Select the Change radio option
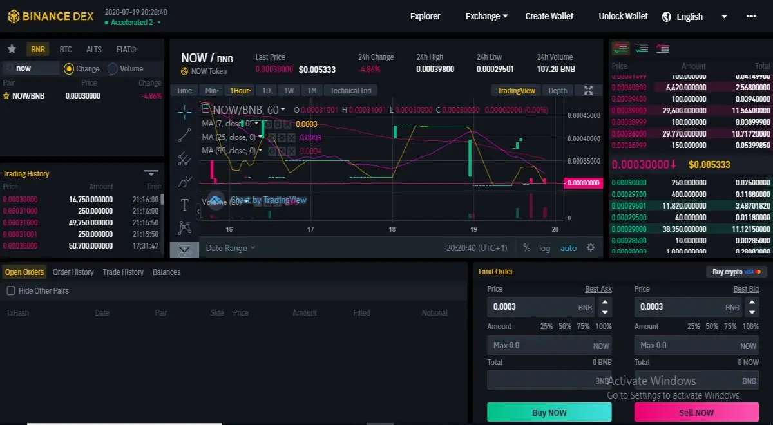This screenshot has width=773, height=425. click(69, 69)
